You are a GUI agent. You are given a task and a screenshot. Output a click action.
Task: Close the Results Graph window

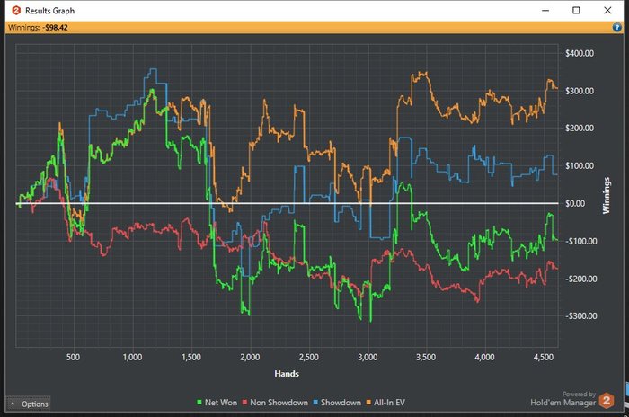[607, 11]
